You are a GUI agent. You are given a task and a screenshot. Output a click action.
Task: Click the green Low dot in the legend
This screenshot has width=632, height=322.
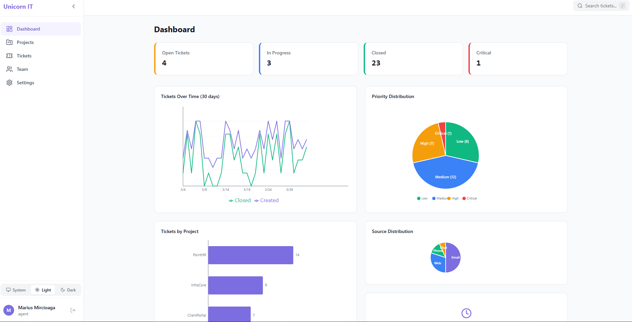[x=418, y=198]
